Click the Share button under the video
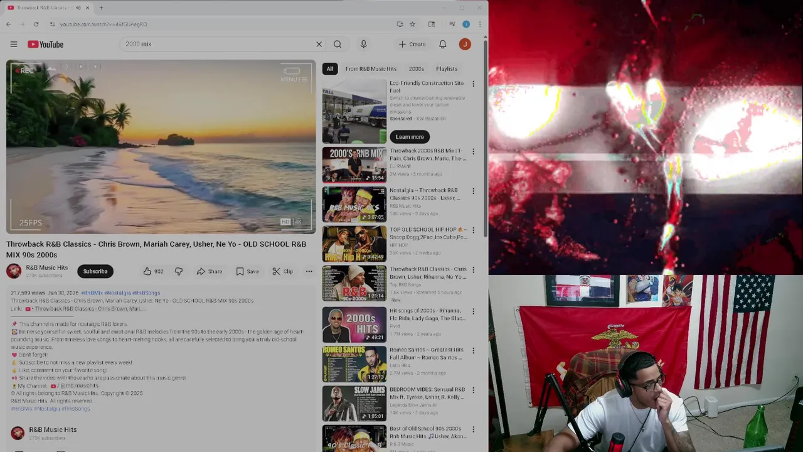This screenshot has width=803, height=452. click(x=210, y=271)
